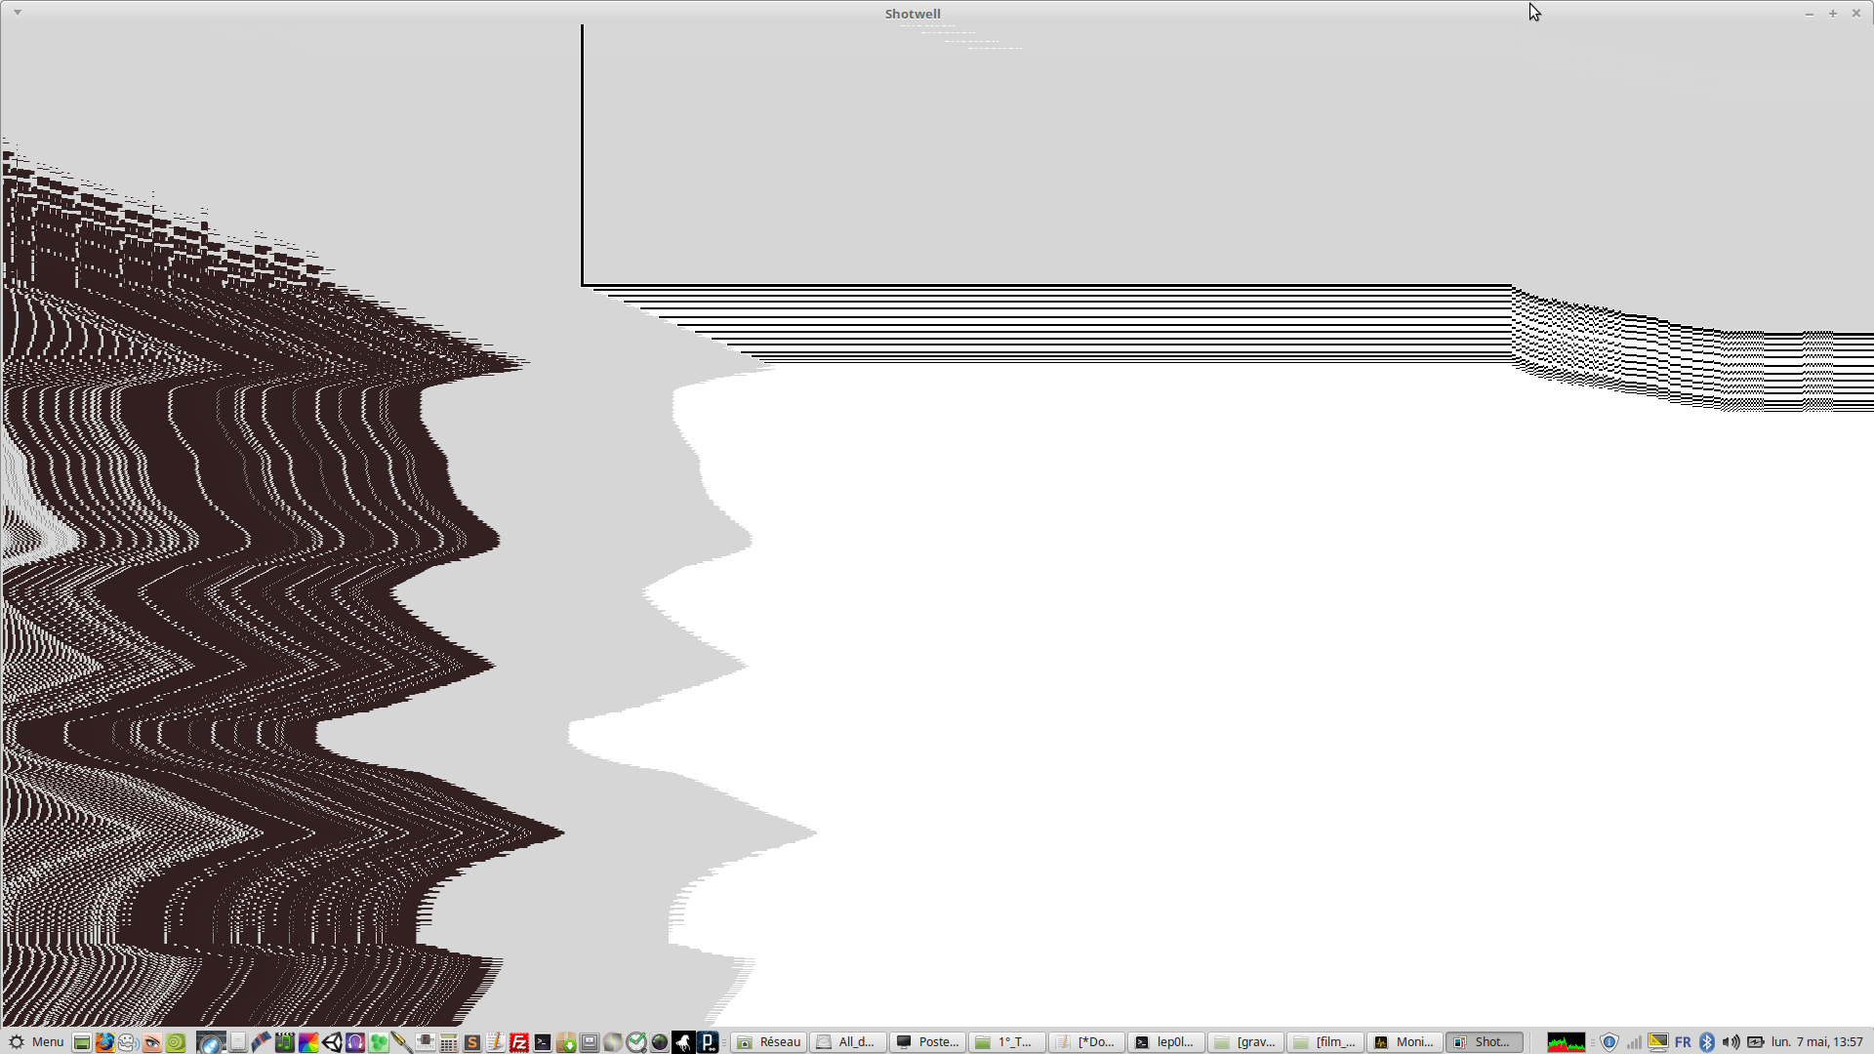Switch to the Poste taskbar window
Screen dimensions: 1874x1054
(928, 1042)
